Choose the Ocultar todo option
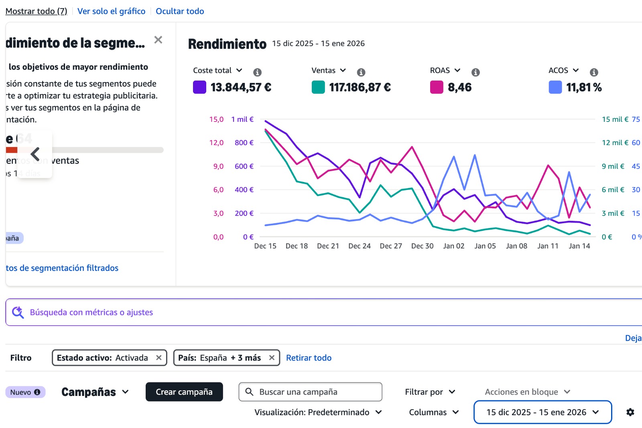This screenshot has width=642, height=428. pyautogui.click(x=180, y=11)
